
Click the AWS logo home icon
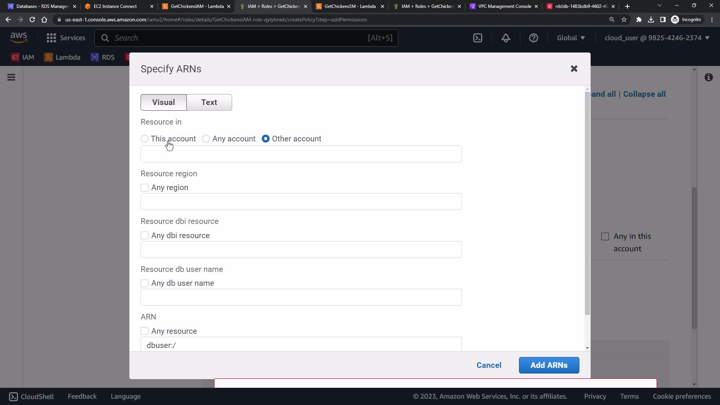[19, 37]
